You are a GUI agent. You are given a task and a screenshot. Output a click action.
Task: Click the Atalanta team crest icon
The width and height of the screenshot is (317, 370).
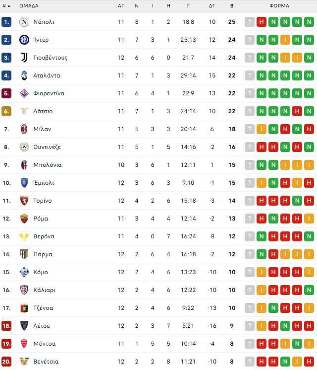pyautogui.click(x=24, y=75)
